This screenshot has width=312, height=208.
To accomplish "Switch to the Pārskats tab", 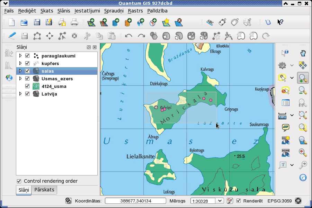I will point(44,190).
